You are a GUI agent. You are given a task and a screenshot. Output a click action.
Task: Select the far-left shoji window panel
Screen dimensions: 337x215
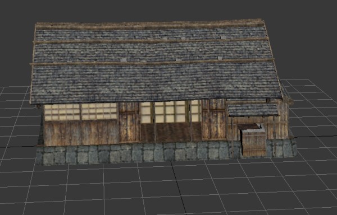click(62, 112)
